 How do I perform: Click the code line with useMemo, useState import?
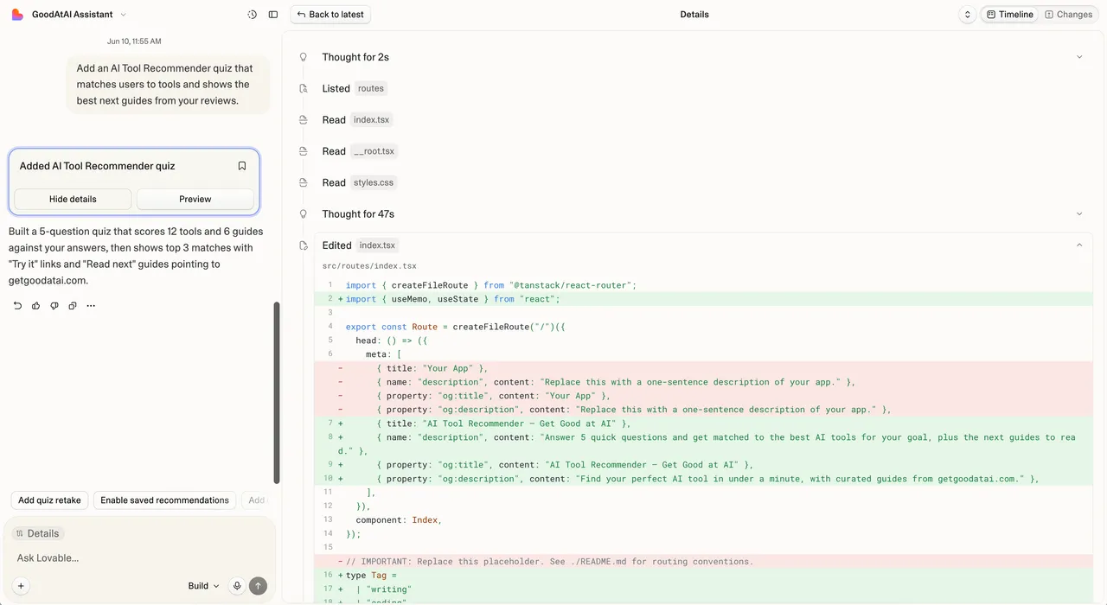click(703, 299)
